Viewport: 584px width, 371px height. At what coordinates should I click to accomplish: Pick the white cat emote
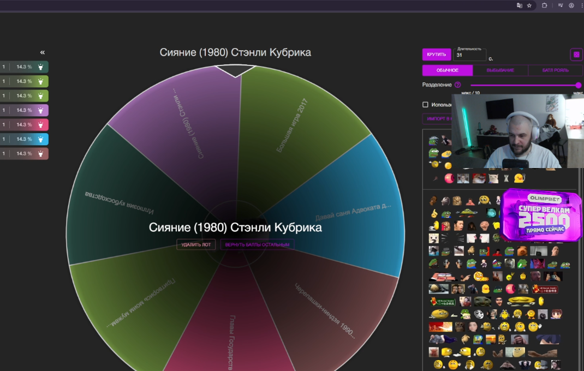tap(493, 178)
